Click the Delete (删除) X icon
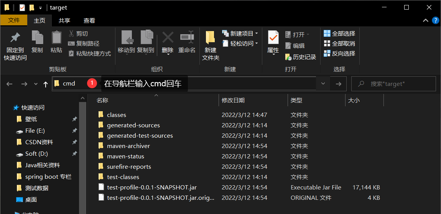 [x=168, y=38]
